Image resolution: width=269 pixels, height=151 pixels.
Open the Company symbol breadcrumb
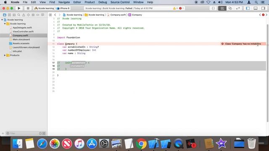tap(135, 15)
